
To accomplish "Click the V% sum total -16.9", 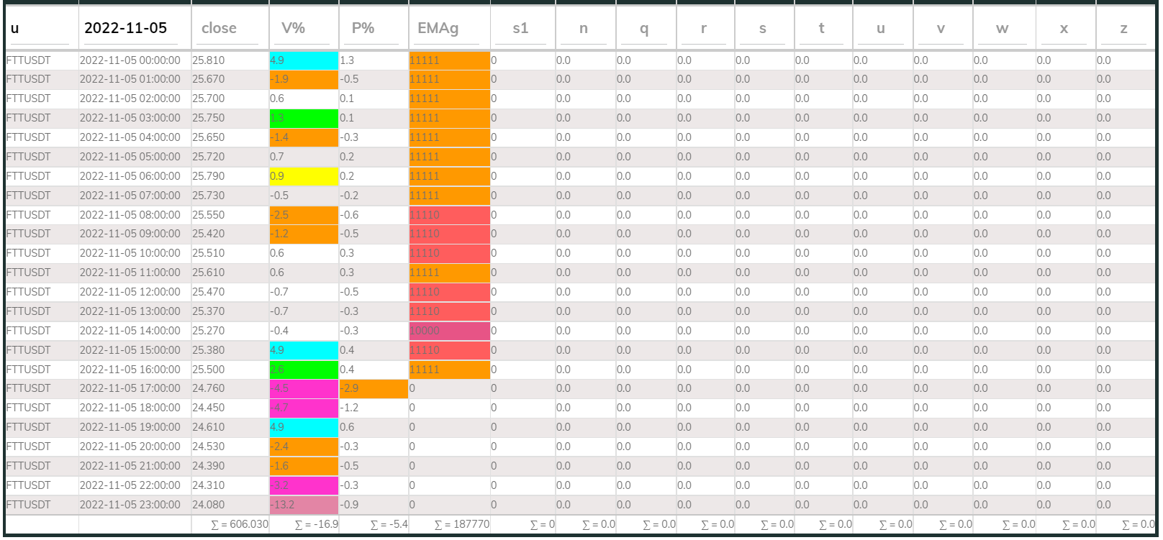I will point(317,524).
